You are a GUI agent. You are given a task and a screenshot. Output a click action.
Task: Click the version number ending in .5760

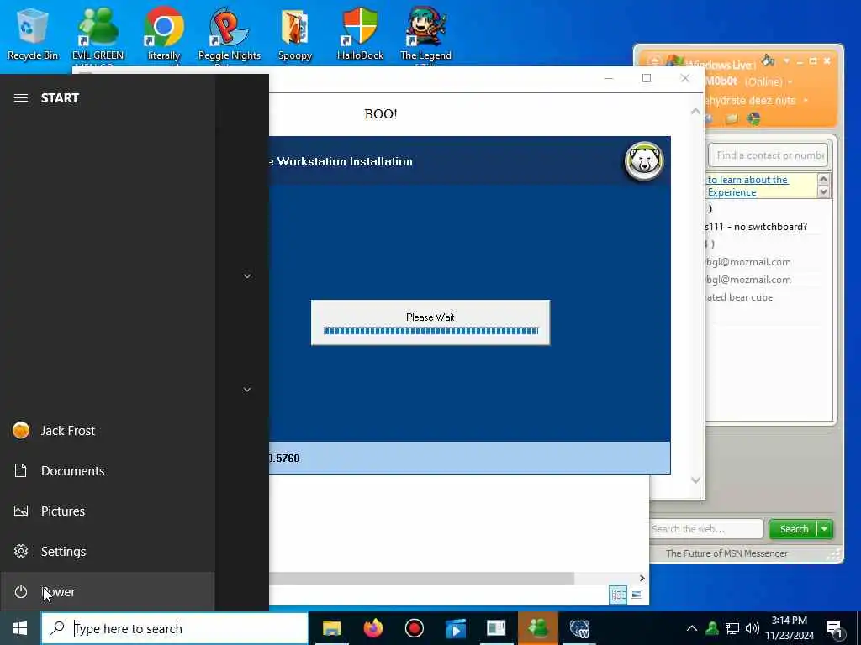(284, 459)
